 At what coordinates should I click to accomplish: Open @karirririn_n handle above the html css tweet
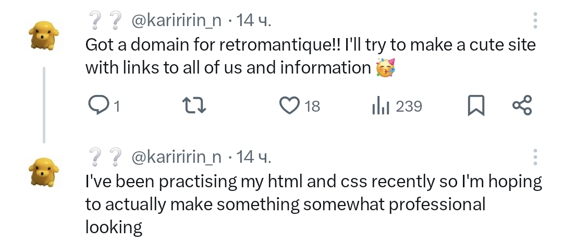(x=177, y=158)
